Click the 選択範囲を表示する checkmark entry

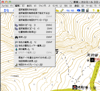click(34, 17)
